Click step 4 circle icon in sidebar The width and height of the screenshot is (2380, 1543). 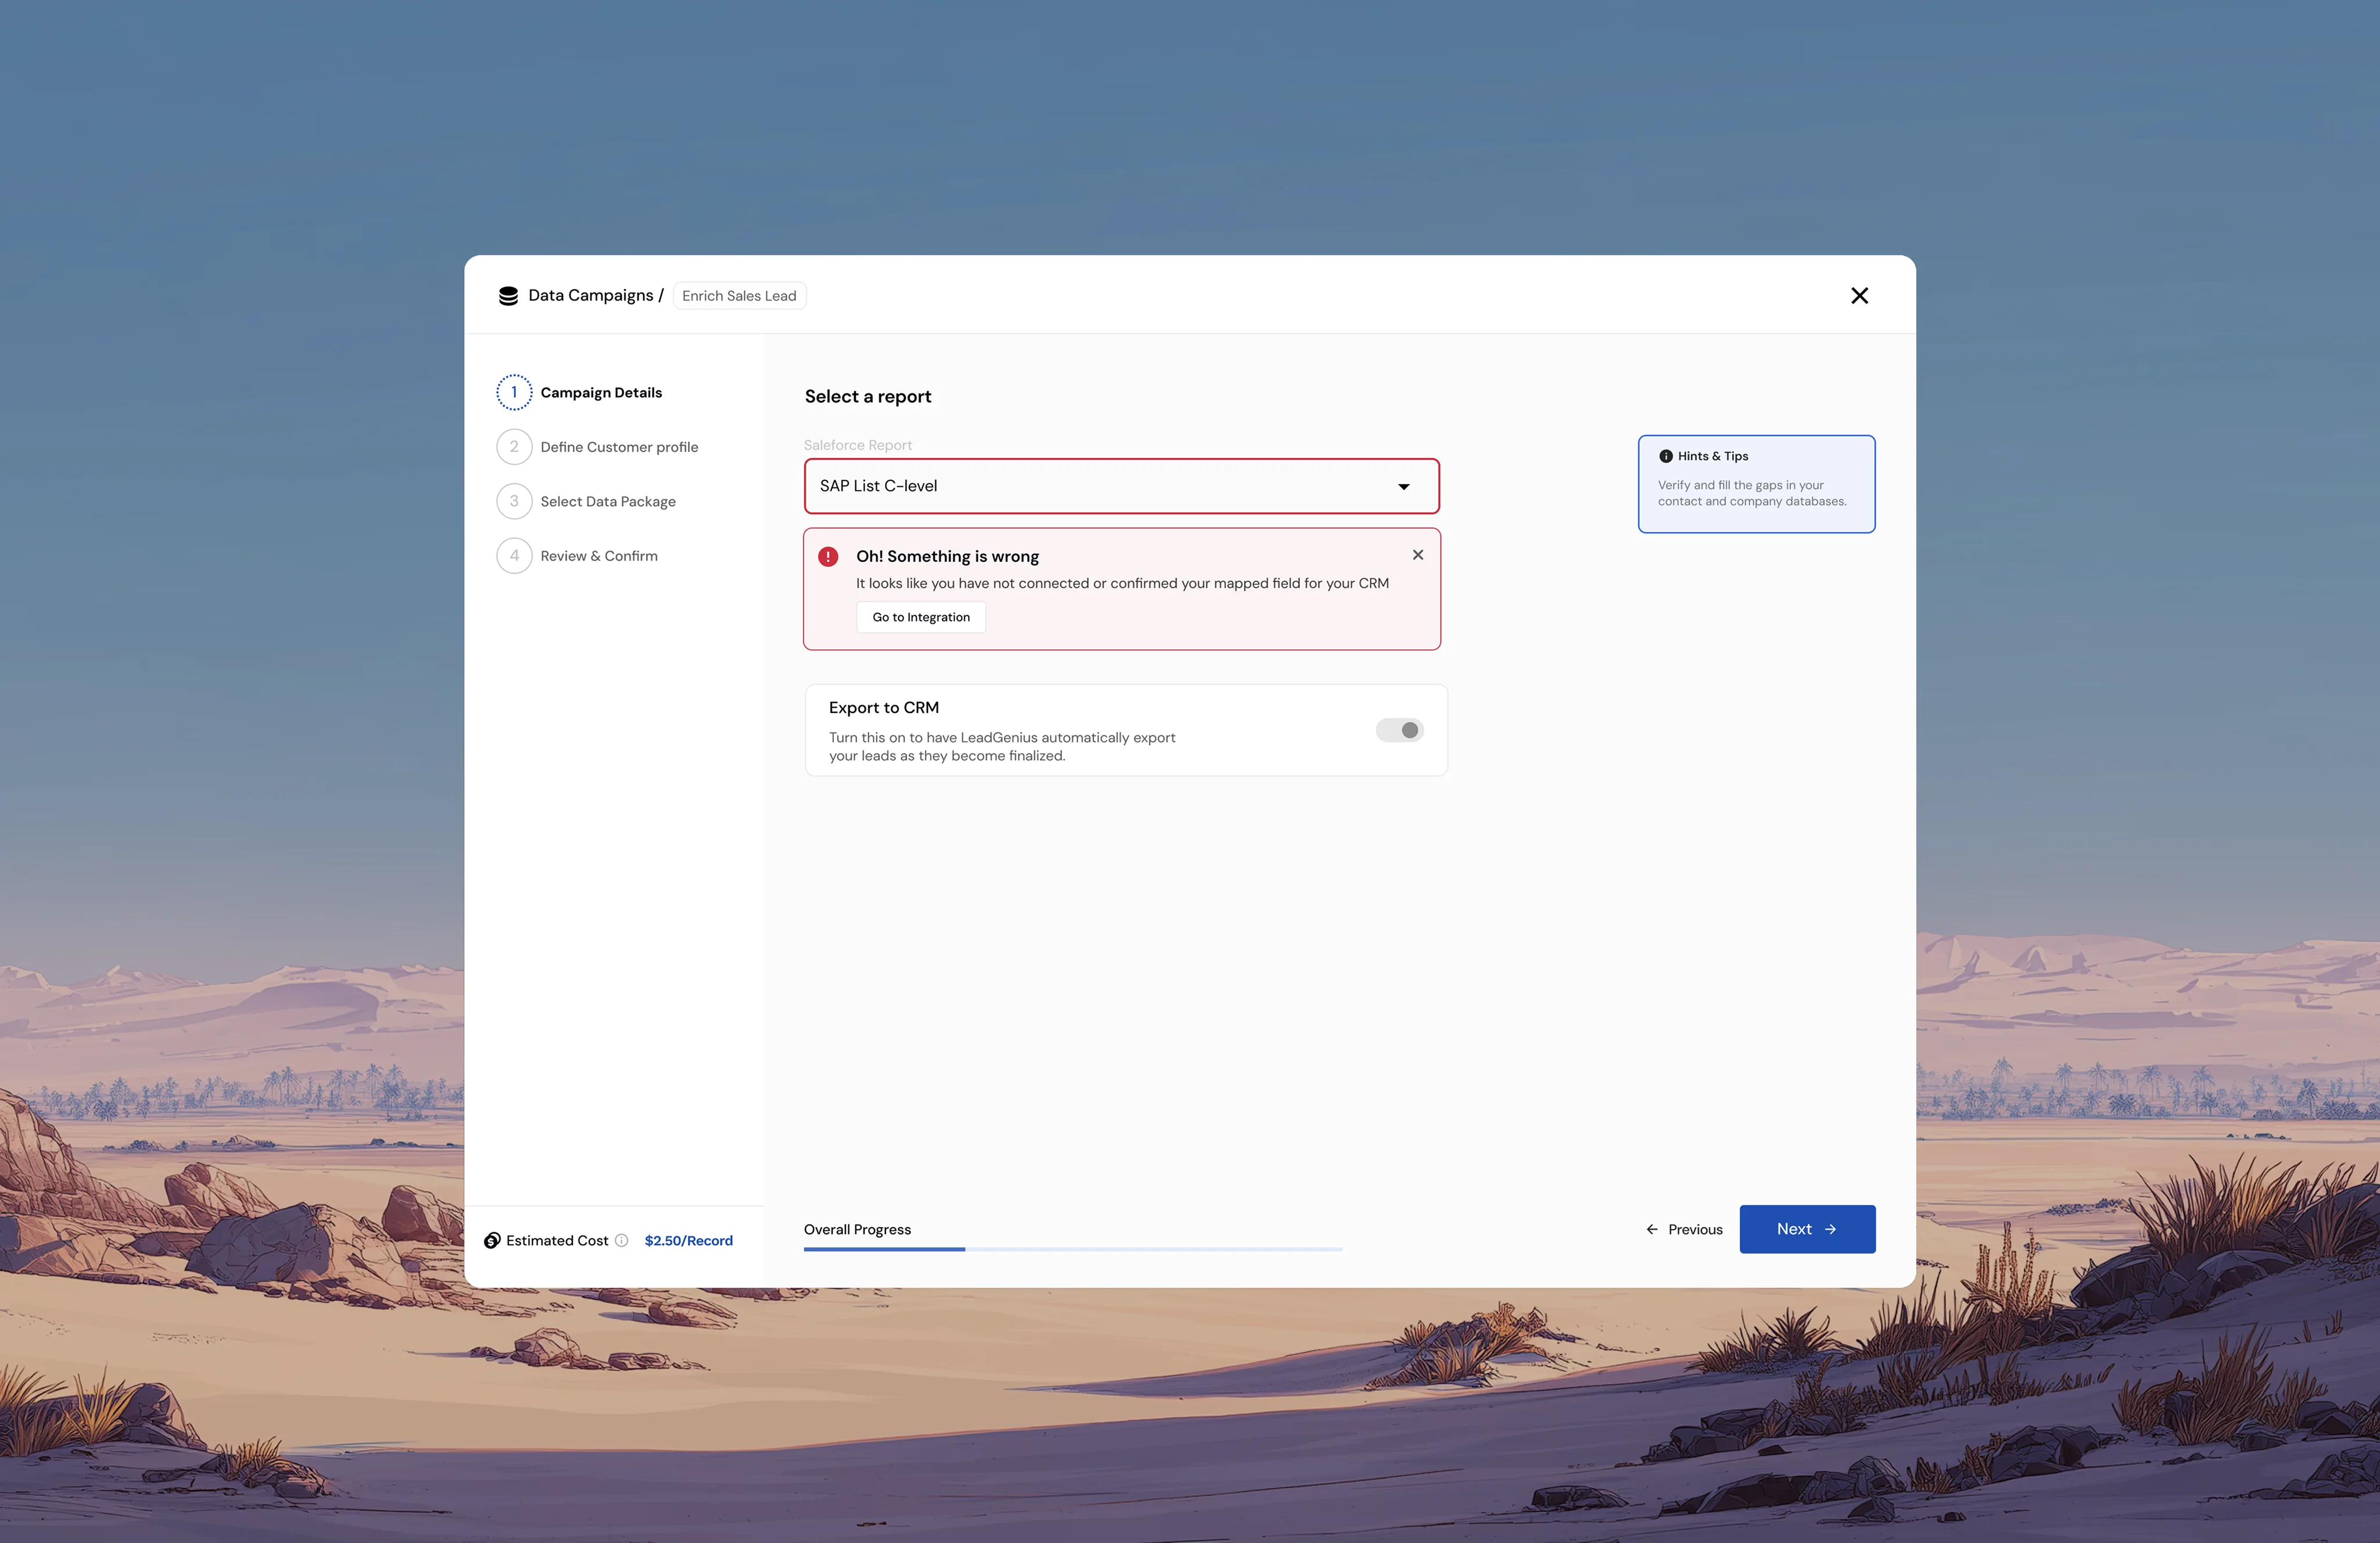pos(514,556)
